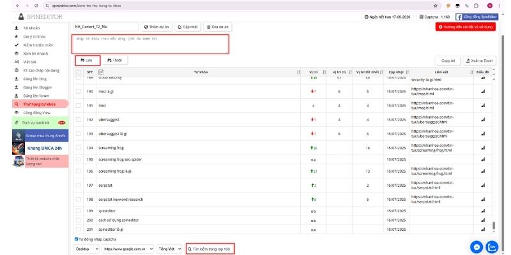
Task: Open the Chrome three-dot menu
Action: tap(499, 6)
